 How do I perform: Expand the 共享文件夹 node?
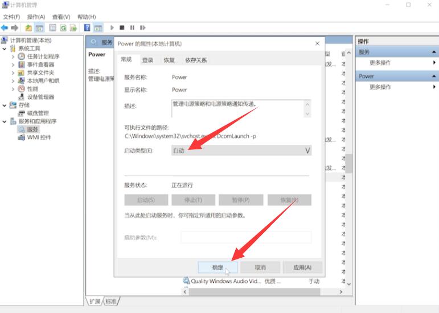click(13, 73)
